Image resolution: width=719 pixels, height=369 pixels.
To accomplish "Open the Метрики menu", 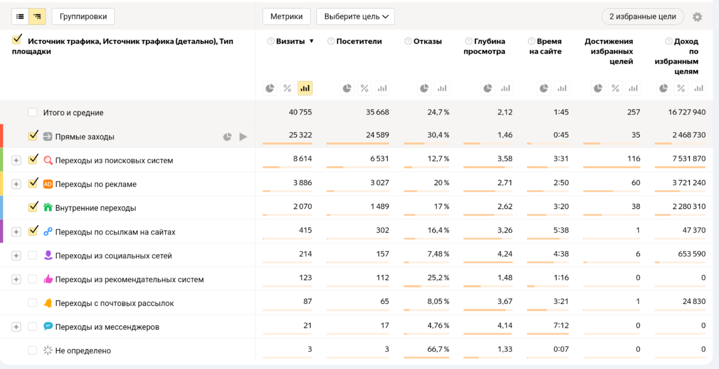I will click(x=286, y=17).
